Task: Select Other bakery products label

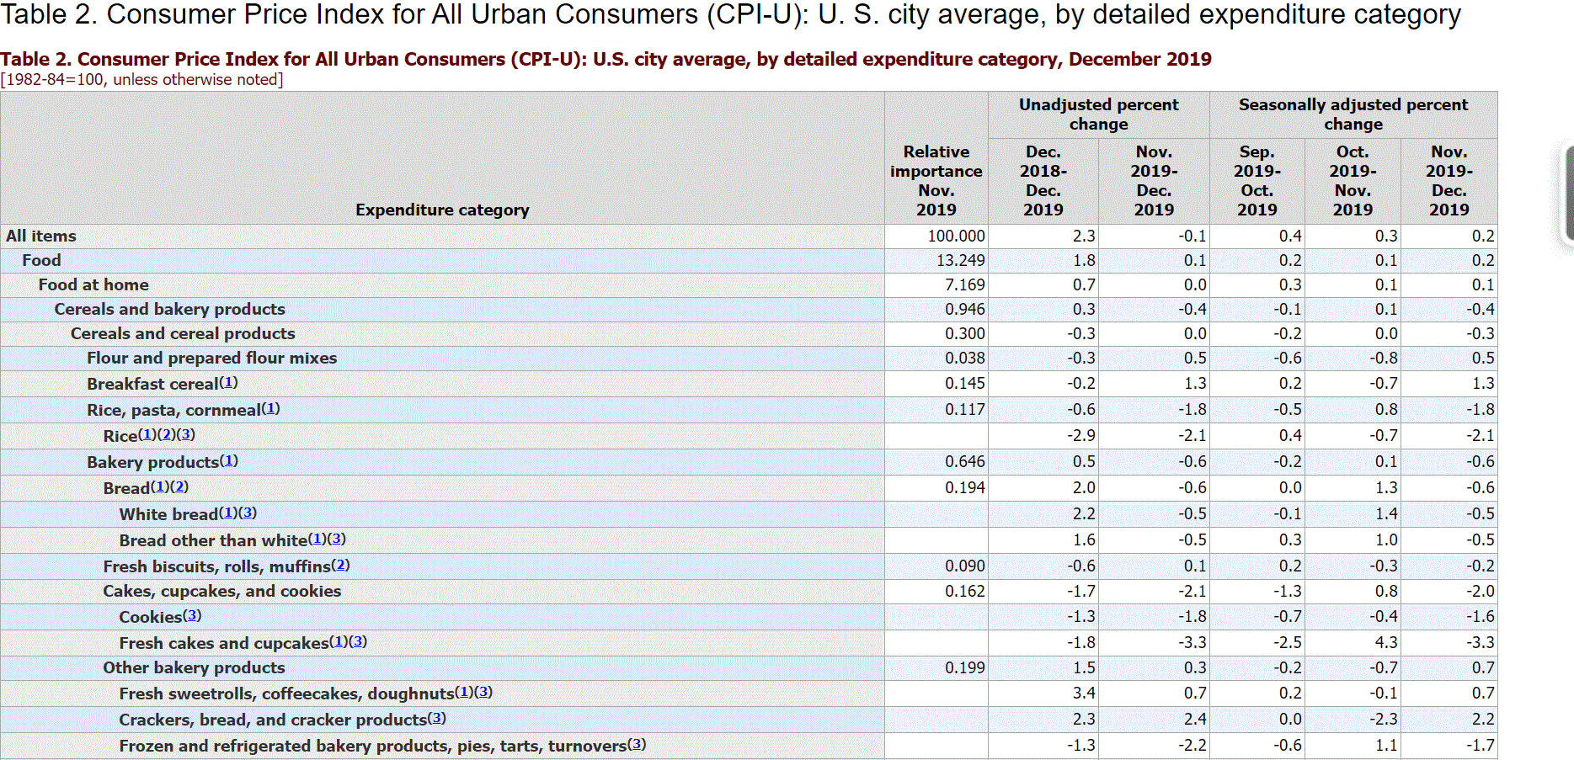Action: [x=194, y=667]
